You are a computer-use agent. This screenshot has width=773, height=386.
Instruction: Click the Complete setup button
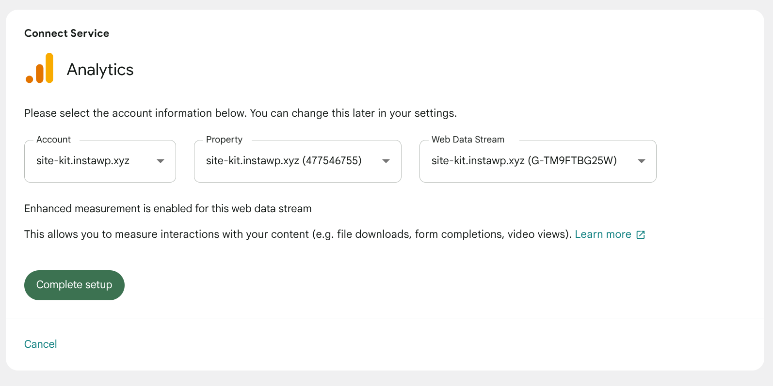click(74, 285)
